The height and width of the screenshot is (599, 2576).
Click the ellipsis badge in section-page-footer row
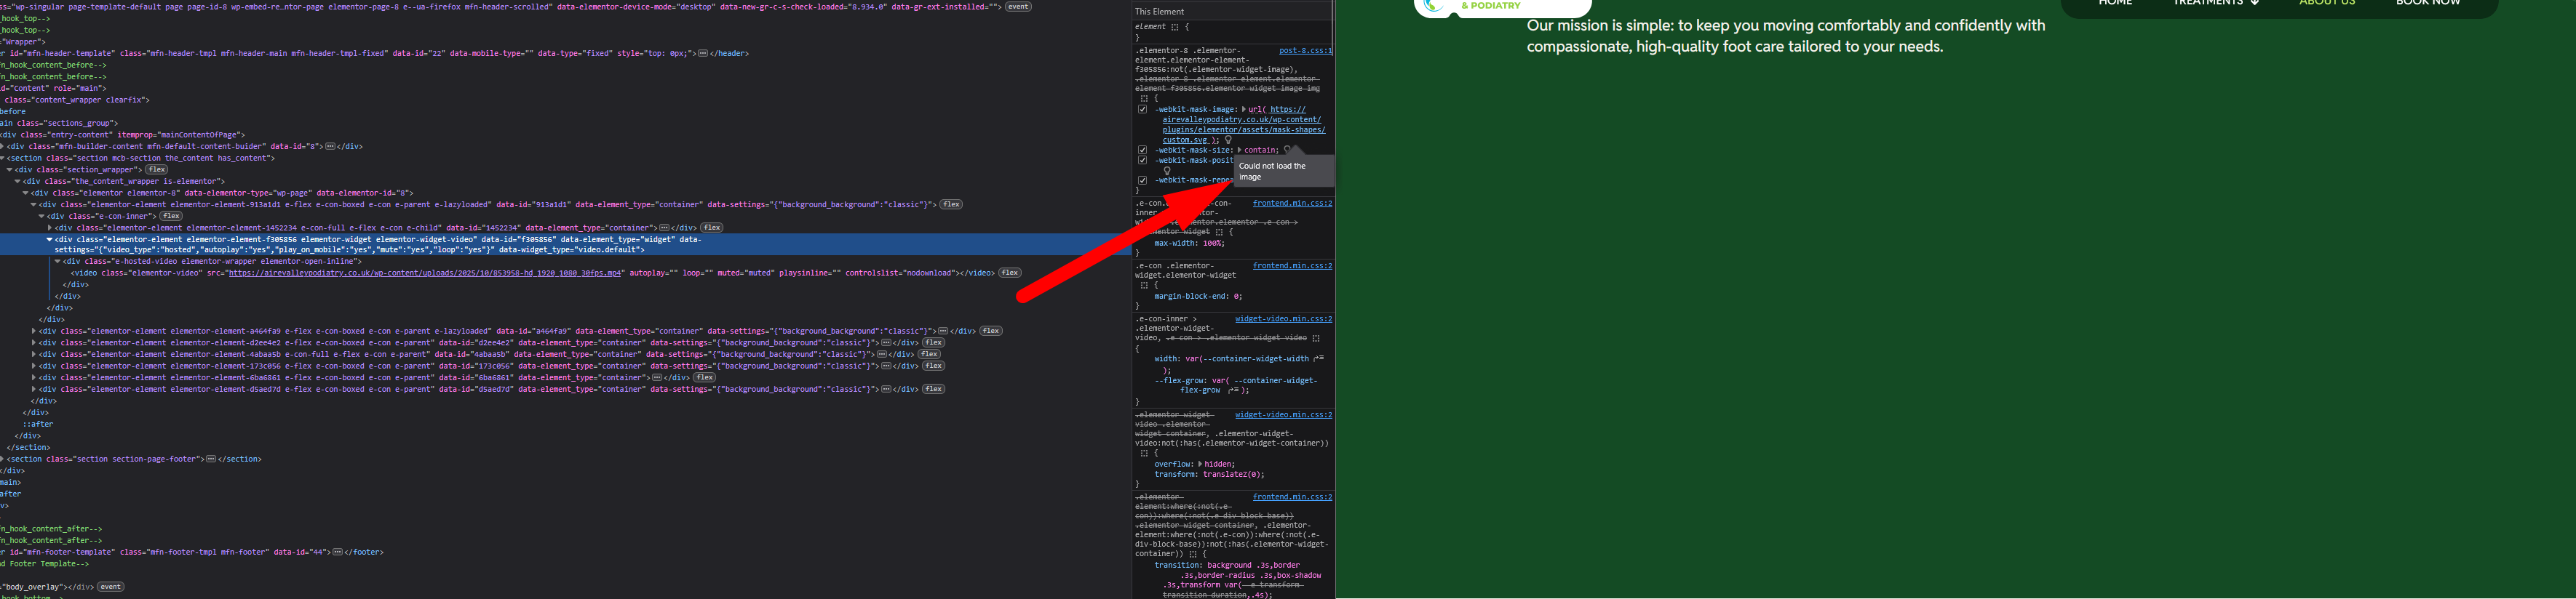click(x=211, y=459)
